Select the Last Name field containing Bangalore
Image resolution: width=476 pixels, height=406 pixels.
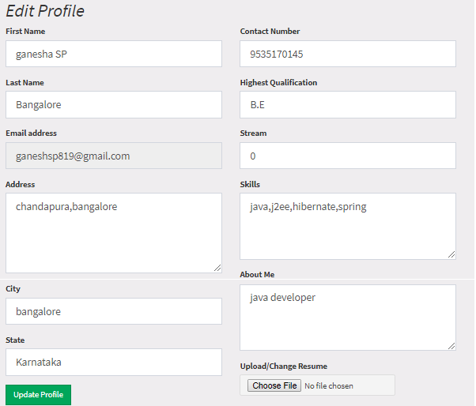pos(114,104)
